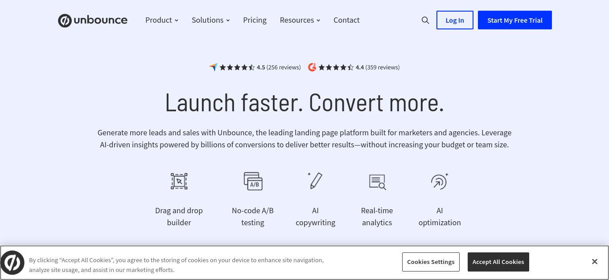Click the G2 red logo icon
Viewport: 609px width, 280px height.
pyautogui.click(x=312, y=67)
